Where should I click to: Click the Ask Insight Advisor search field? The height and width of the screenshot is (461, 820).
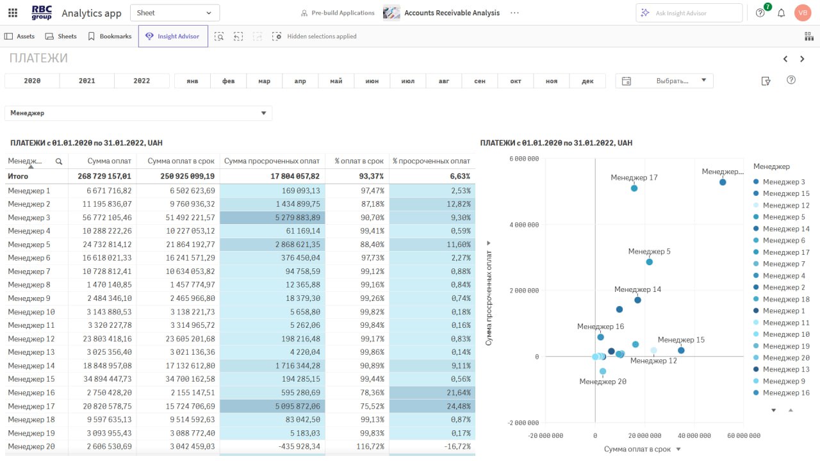[x=689, y=13]
